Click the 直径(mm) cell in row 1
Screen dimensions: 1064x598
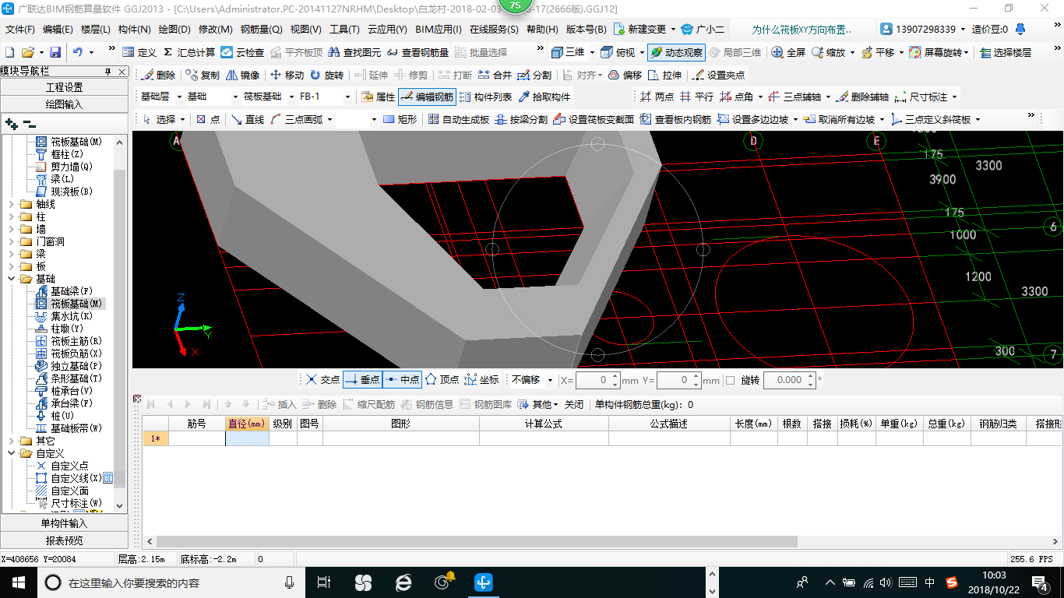click(247, 438)
